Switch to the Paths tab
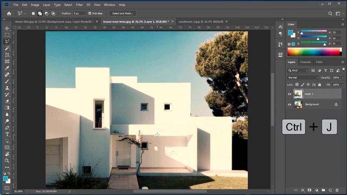Screen dimensions: 347x195 click(319, 62)
